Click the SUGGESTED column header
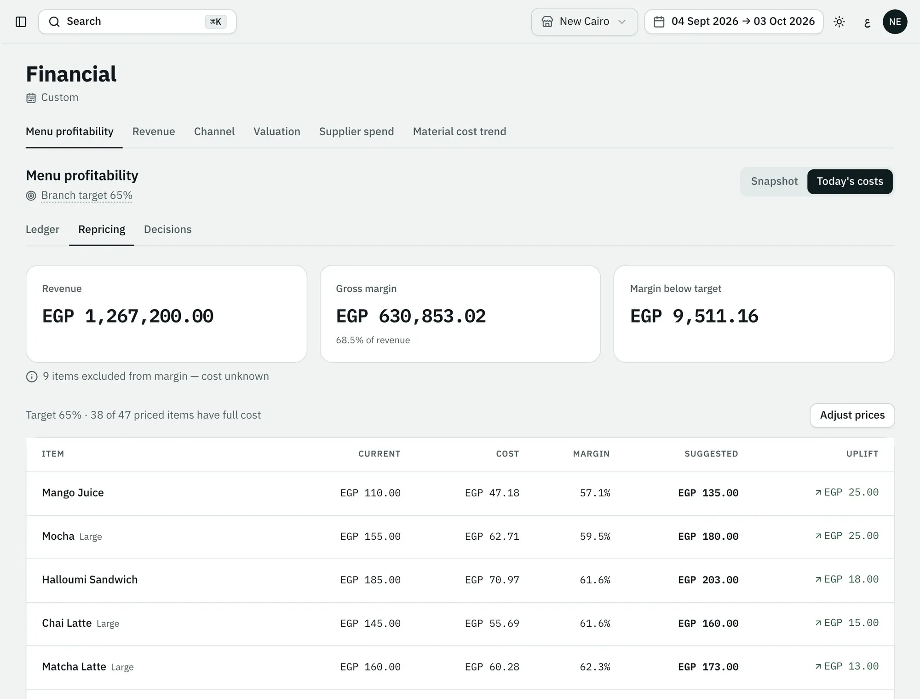This screenshot has width=920, height=699. pos(711,454)
